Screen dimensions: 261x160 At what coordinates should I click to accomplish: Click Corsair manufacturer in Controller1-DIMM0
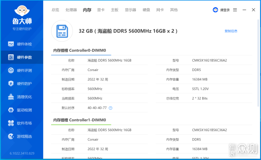pos(93,139)
